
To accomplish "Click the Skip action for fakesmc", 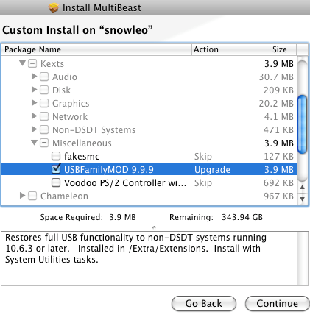I will (203, 157).
